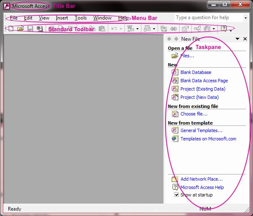
Task: Click the Relationships toolbar icon
Action: [197, 29]
